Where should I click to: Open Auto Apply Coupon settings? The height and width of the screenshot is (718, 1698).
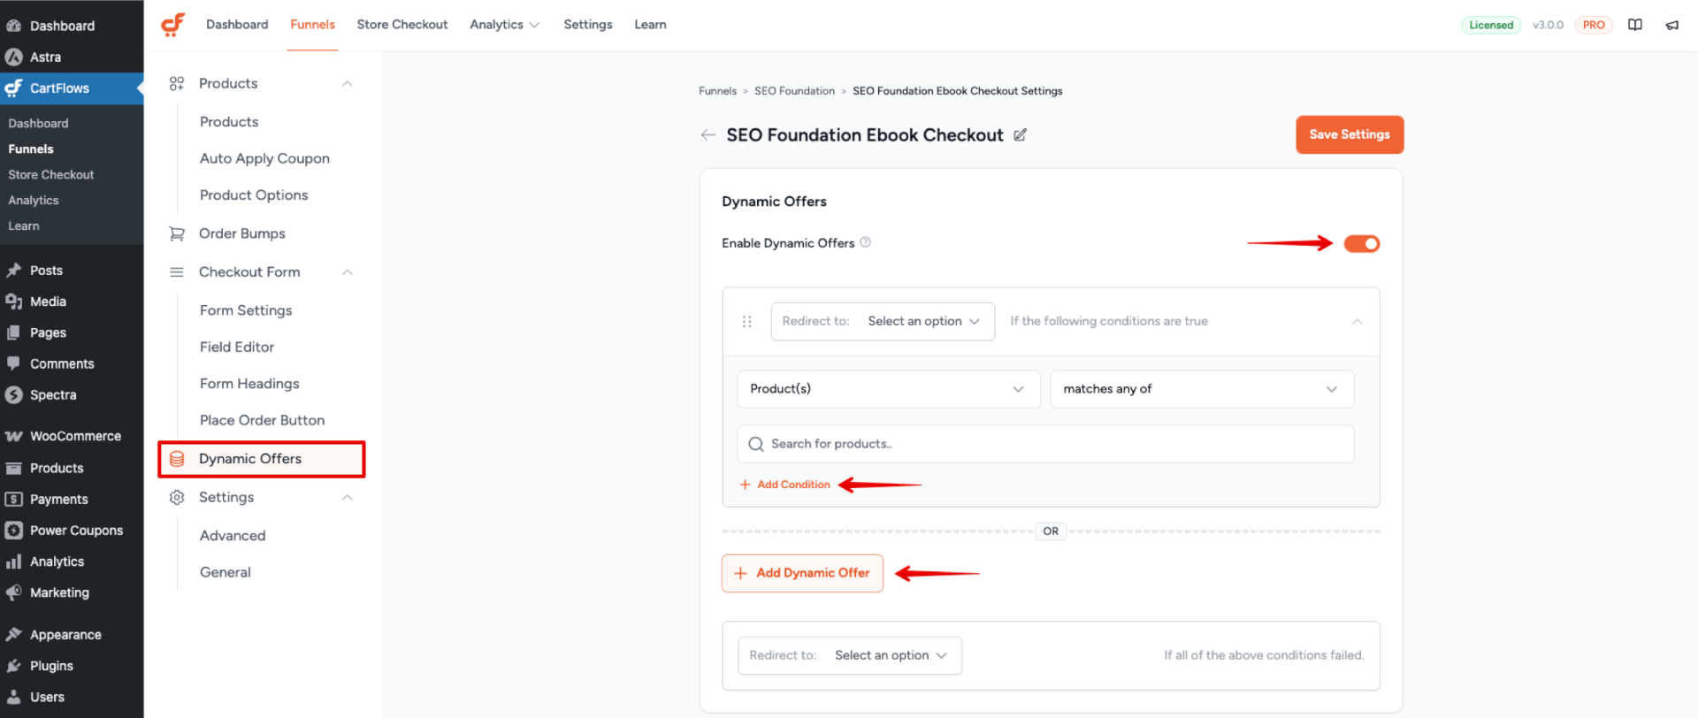[264, 158]
